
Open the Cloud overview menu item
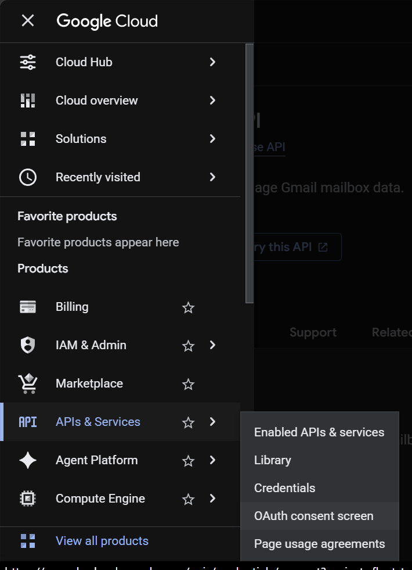click(120, 101)
